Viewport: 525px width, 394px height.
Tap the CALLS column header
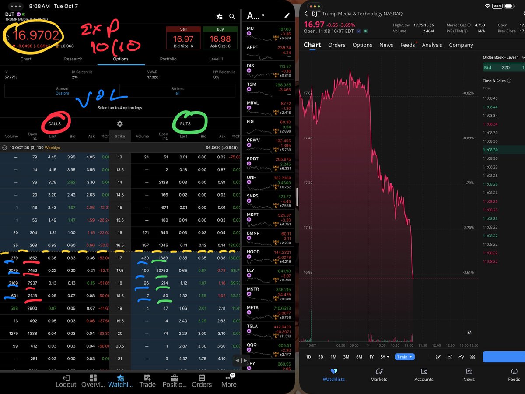(x=55, y=124)
